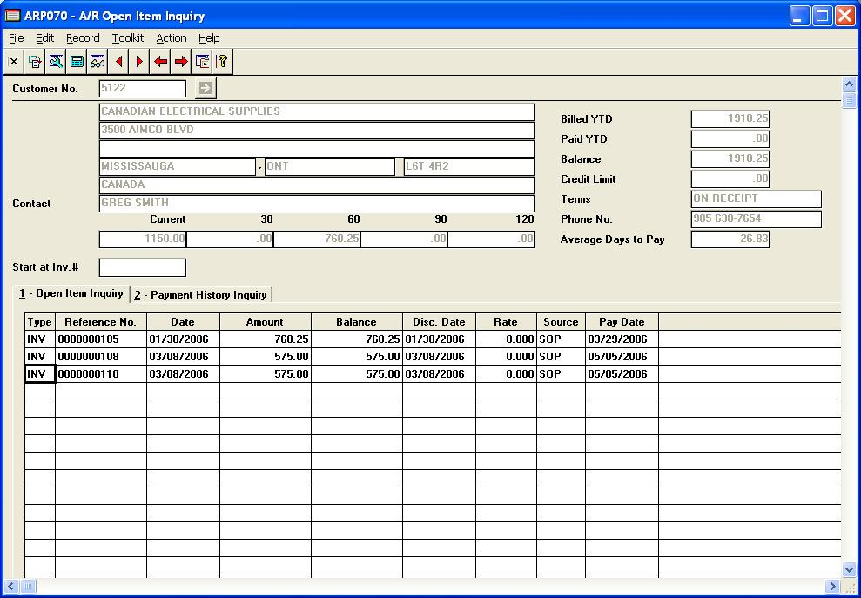861x598 pixels.
Task: Click the 60-day aging field 760.25
Action: 317,239
